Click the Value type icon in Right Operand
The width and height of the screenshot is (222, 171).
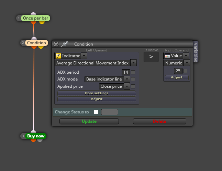point(167,56)
